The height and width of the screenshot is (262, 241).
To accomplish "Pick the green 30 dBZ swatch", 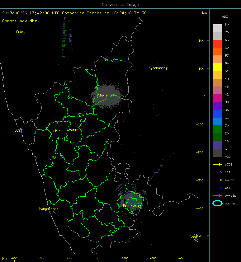I will [217, 129].
